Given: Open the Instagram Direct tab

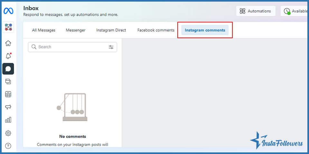Looking at the screenshot, I should coord(111,30).
